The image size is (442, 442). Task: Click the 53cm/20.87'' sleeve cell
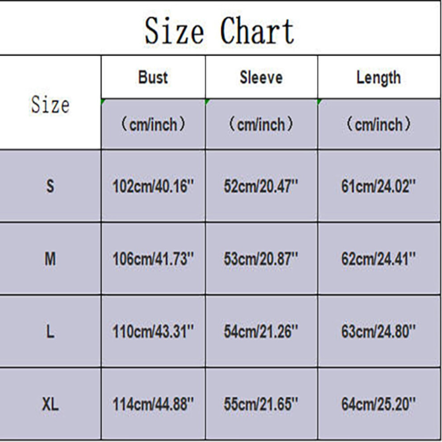tap(261, 259)
